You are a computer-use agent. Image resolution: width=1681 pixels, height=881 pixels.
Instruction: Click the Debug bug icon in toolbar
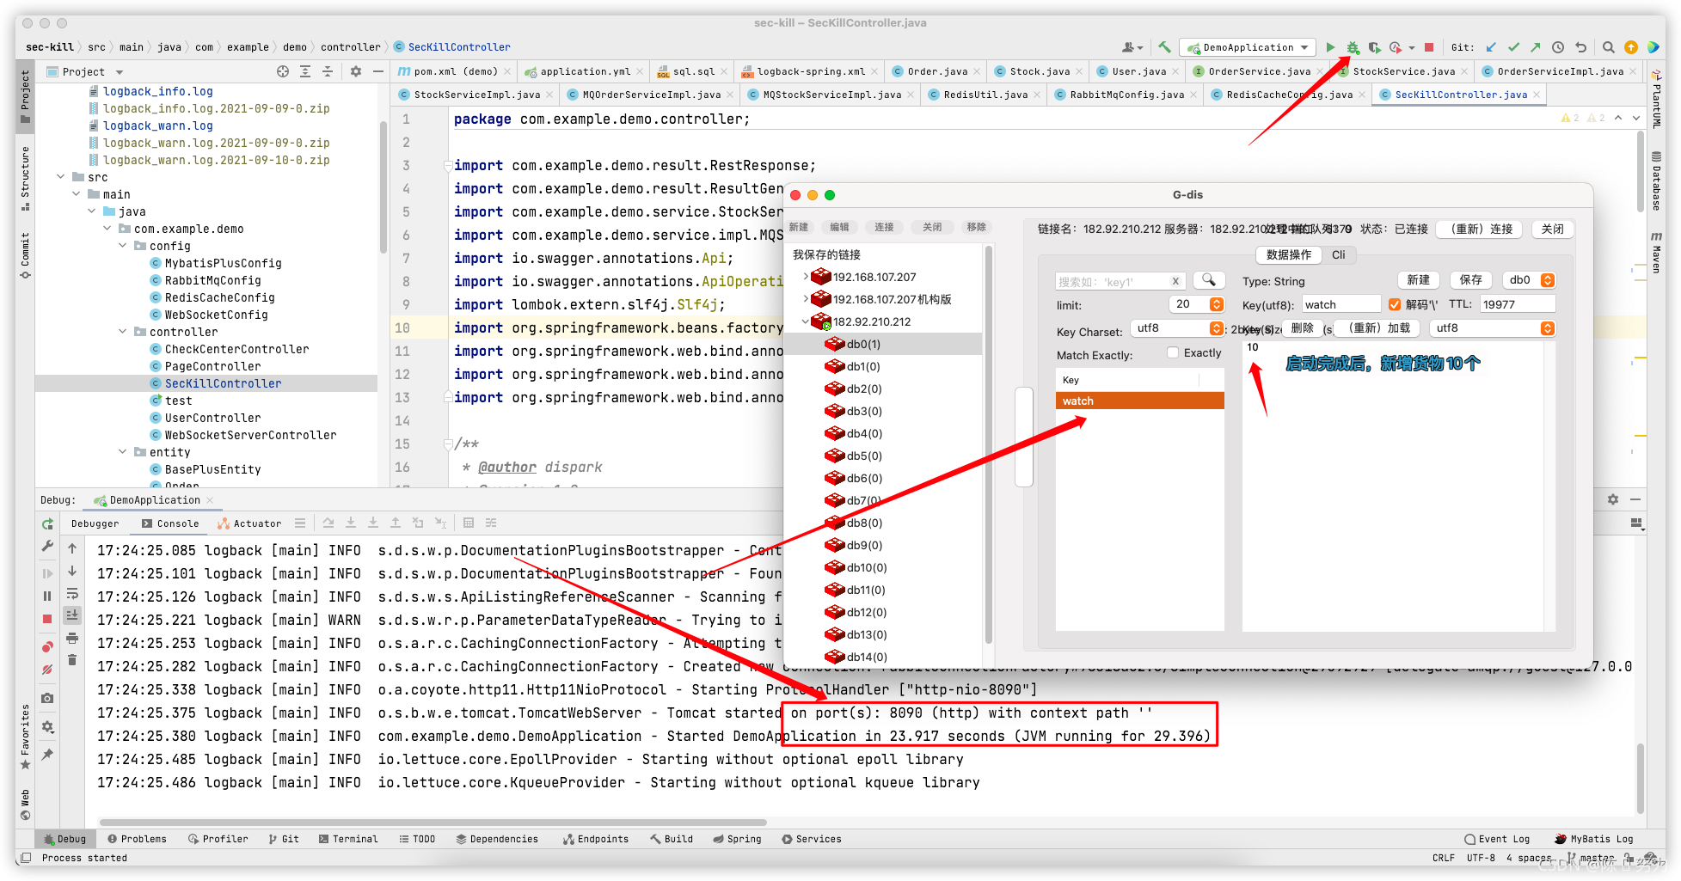(1353, 47)
